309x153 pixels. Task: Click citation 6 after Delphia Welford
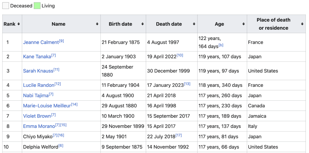(61, 145)
